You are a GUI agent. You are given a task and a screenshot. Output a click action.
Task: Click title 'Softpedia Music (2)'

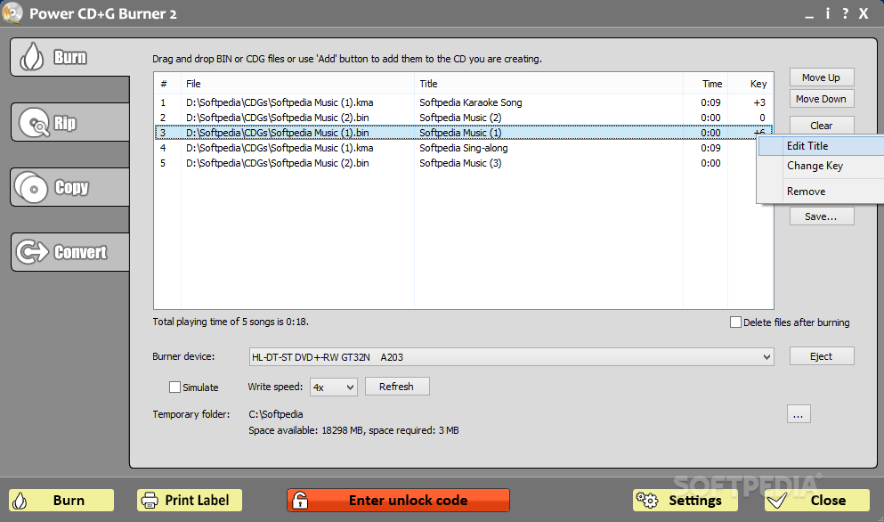coord(460,118)
